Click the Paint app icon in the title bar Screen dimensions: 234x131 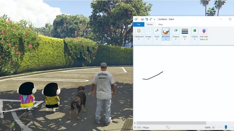[136, 19]
